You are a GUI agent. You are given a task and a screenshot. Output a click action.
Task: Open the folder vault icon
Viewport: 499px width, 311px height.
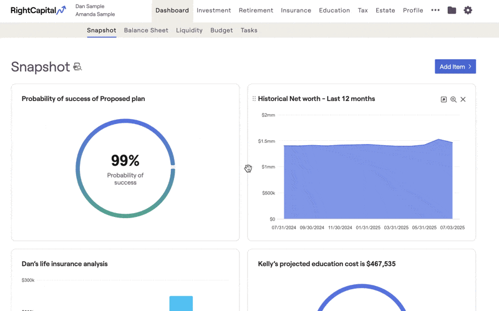[x=452, y=10]
